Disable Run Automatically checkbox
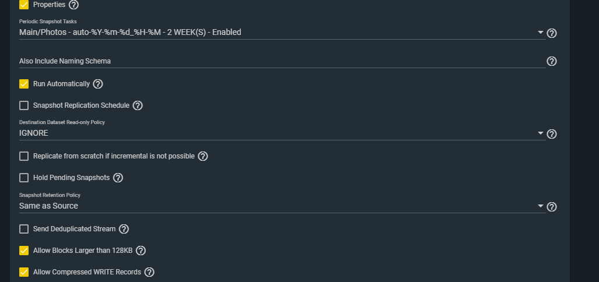 (24, 84)
